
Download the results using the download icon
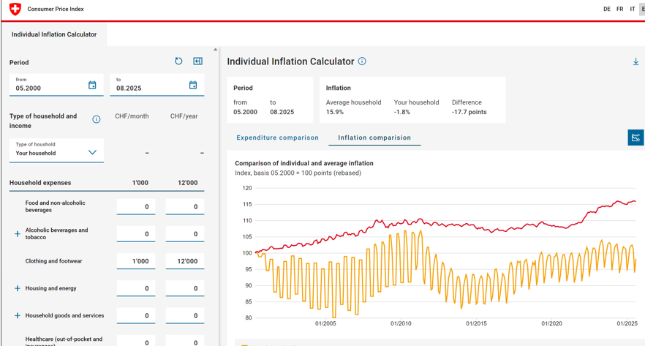[x=635, y=62]
